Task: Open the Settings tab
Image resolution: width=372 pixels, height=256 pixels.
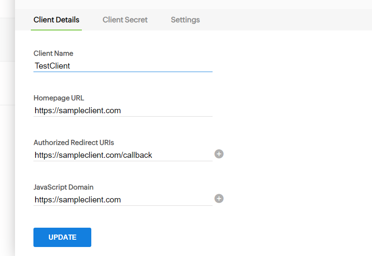Action: (185, 20)
